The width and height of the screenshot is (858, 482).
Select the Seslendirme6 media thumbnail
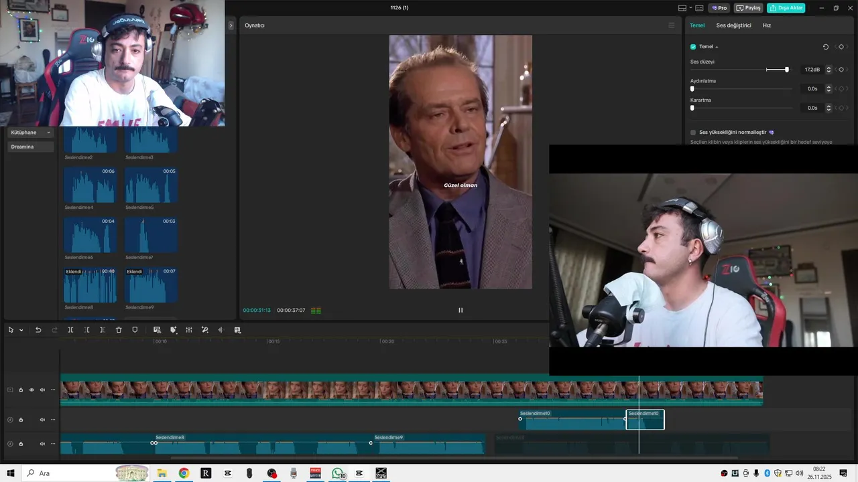point(90,235)
